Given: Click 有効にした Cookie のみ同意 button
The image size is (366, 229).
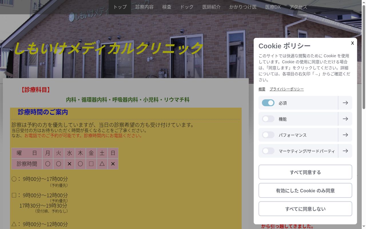Looking at the screenshot, I should click(305, 190).
